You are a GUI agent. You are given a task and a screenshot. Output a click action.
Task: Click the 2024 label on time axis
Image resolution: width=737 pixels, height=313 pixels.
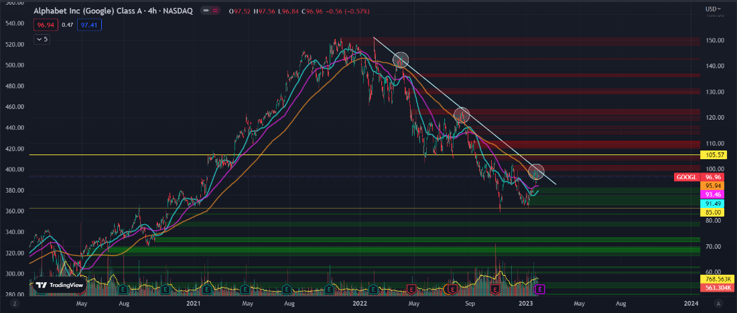click(690, 304)
